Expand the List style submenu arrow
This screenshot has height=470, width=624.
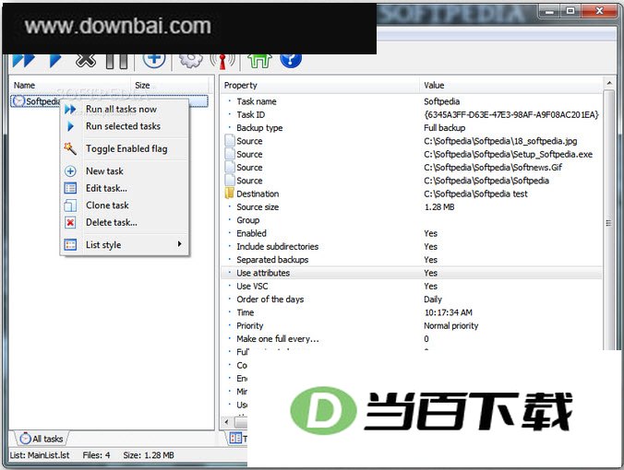tap(179, 244)
